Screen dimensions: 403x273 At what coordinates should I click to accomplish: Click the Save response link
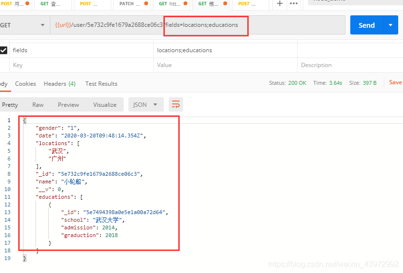click(395, 82)
